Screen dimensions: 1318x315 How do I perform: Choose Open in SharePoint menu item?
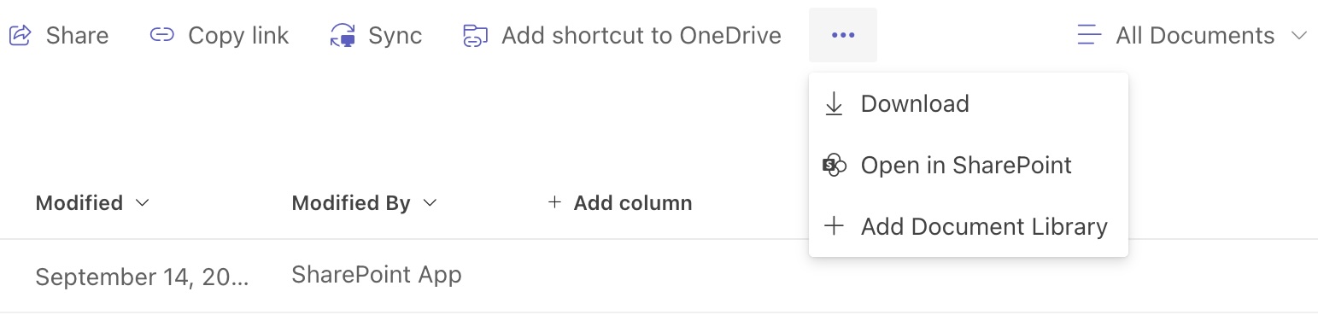(x=969, y=166)
